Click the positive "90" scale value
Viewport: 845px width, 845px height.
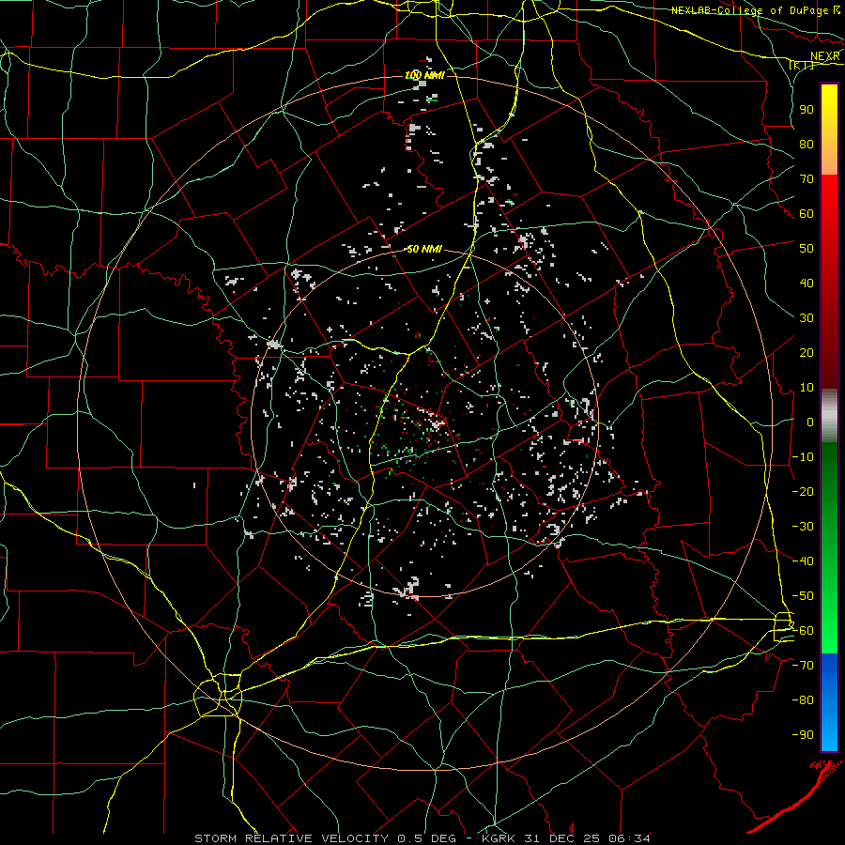pyautogui.click(x=807, y=110)
